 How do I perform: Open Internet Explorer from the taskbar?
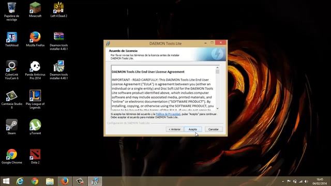(x=20, y=181)
